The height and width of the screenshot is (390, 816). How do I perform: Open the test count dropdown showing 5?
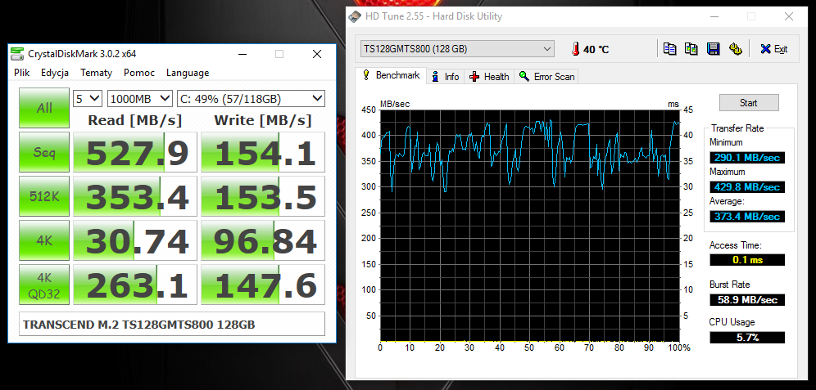click(x=88, y=98)
